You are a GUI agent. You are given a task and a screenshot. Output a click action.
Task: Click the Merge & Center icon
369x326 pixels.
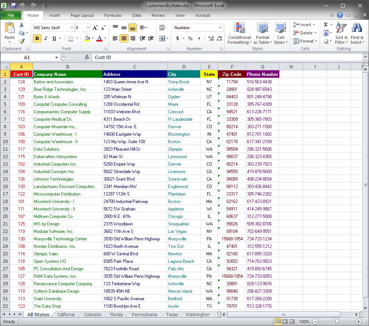162,39
